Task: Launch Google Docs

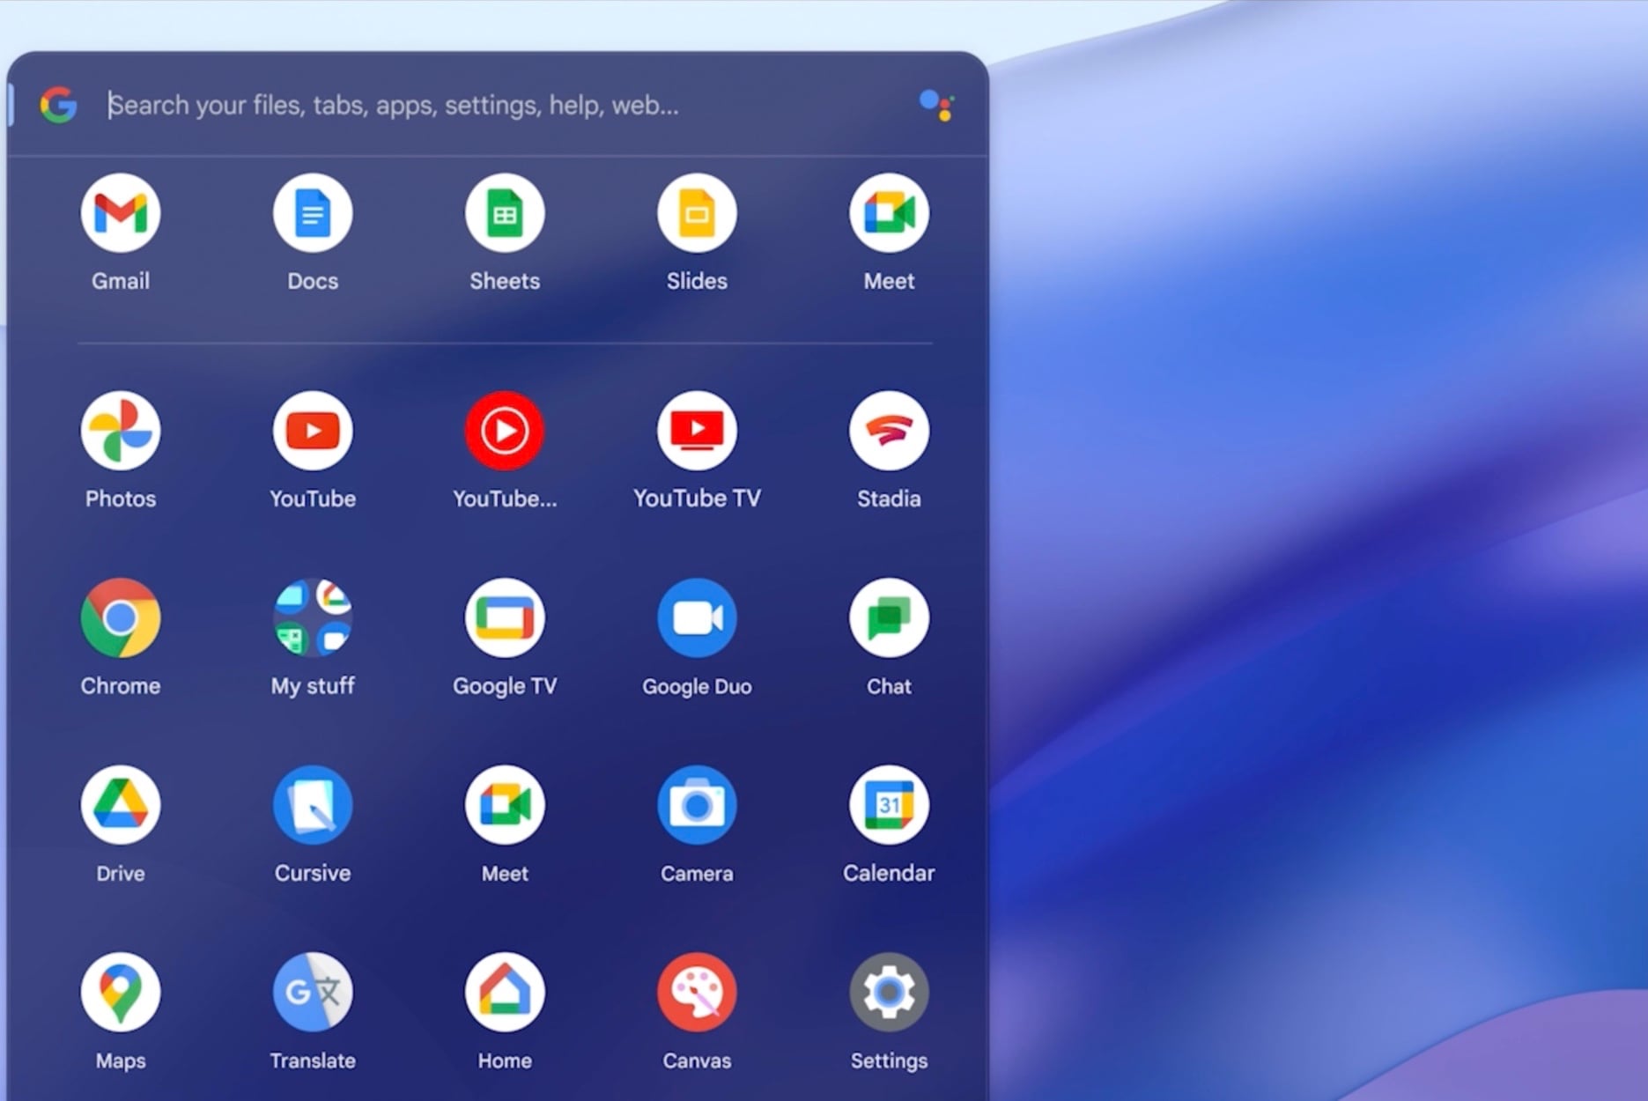Action: pos(313,213)
